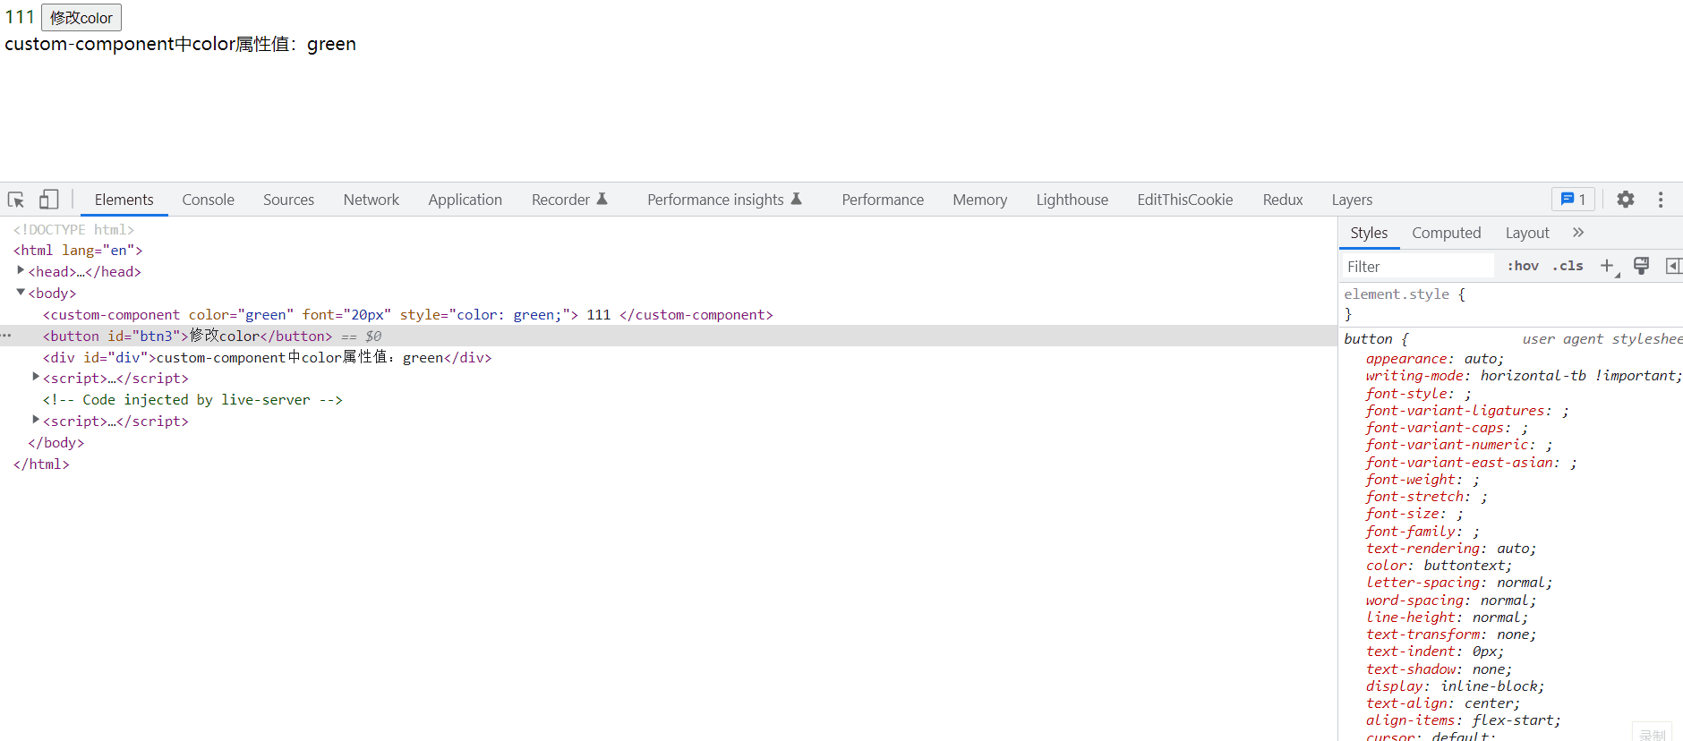The height and width of the screenshot is (741, 1683).
Task: Collapse the body element node
Action: 21,292
